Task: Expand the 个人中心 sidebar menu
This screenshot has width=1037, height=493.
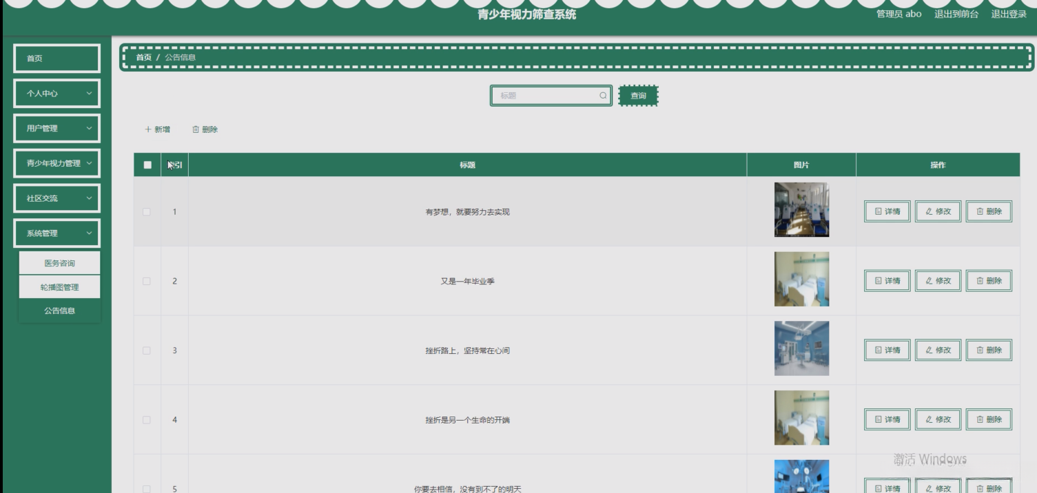Action: pyautogui.click(x=57, y=93)
